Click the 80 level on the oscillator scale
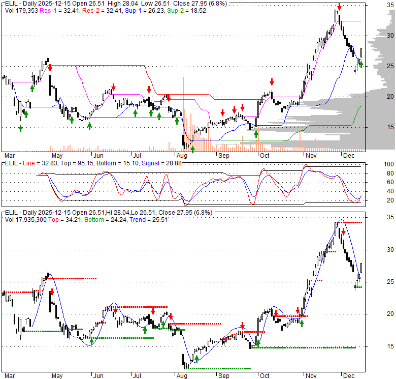The image size is (396, 379). coord(390,173)
